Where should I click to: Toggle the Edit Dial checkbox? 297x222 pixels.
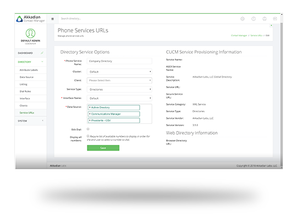point(88,129)
